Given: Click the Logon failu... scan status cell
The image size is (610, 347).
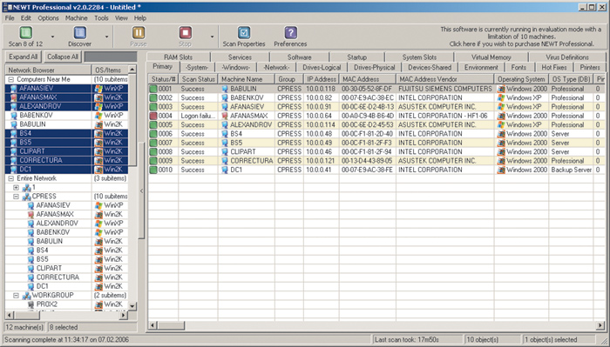Looking at the screenshot, I should (198, 116).
